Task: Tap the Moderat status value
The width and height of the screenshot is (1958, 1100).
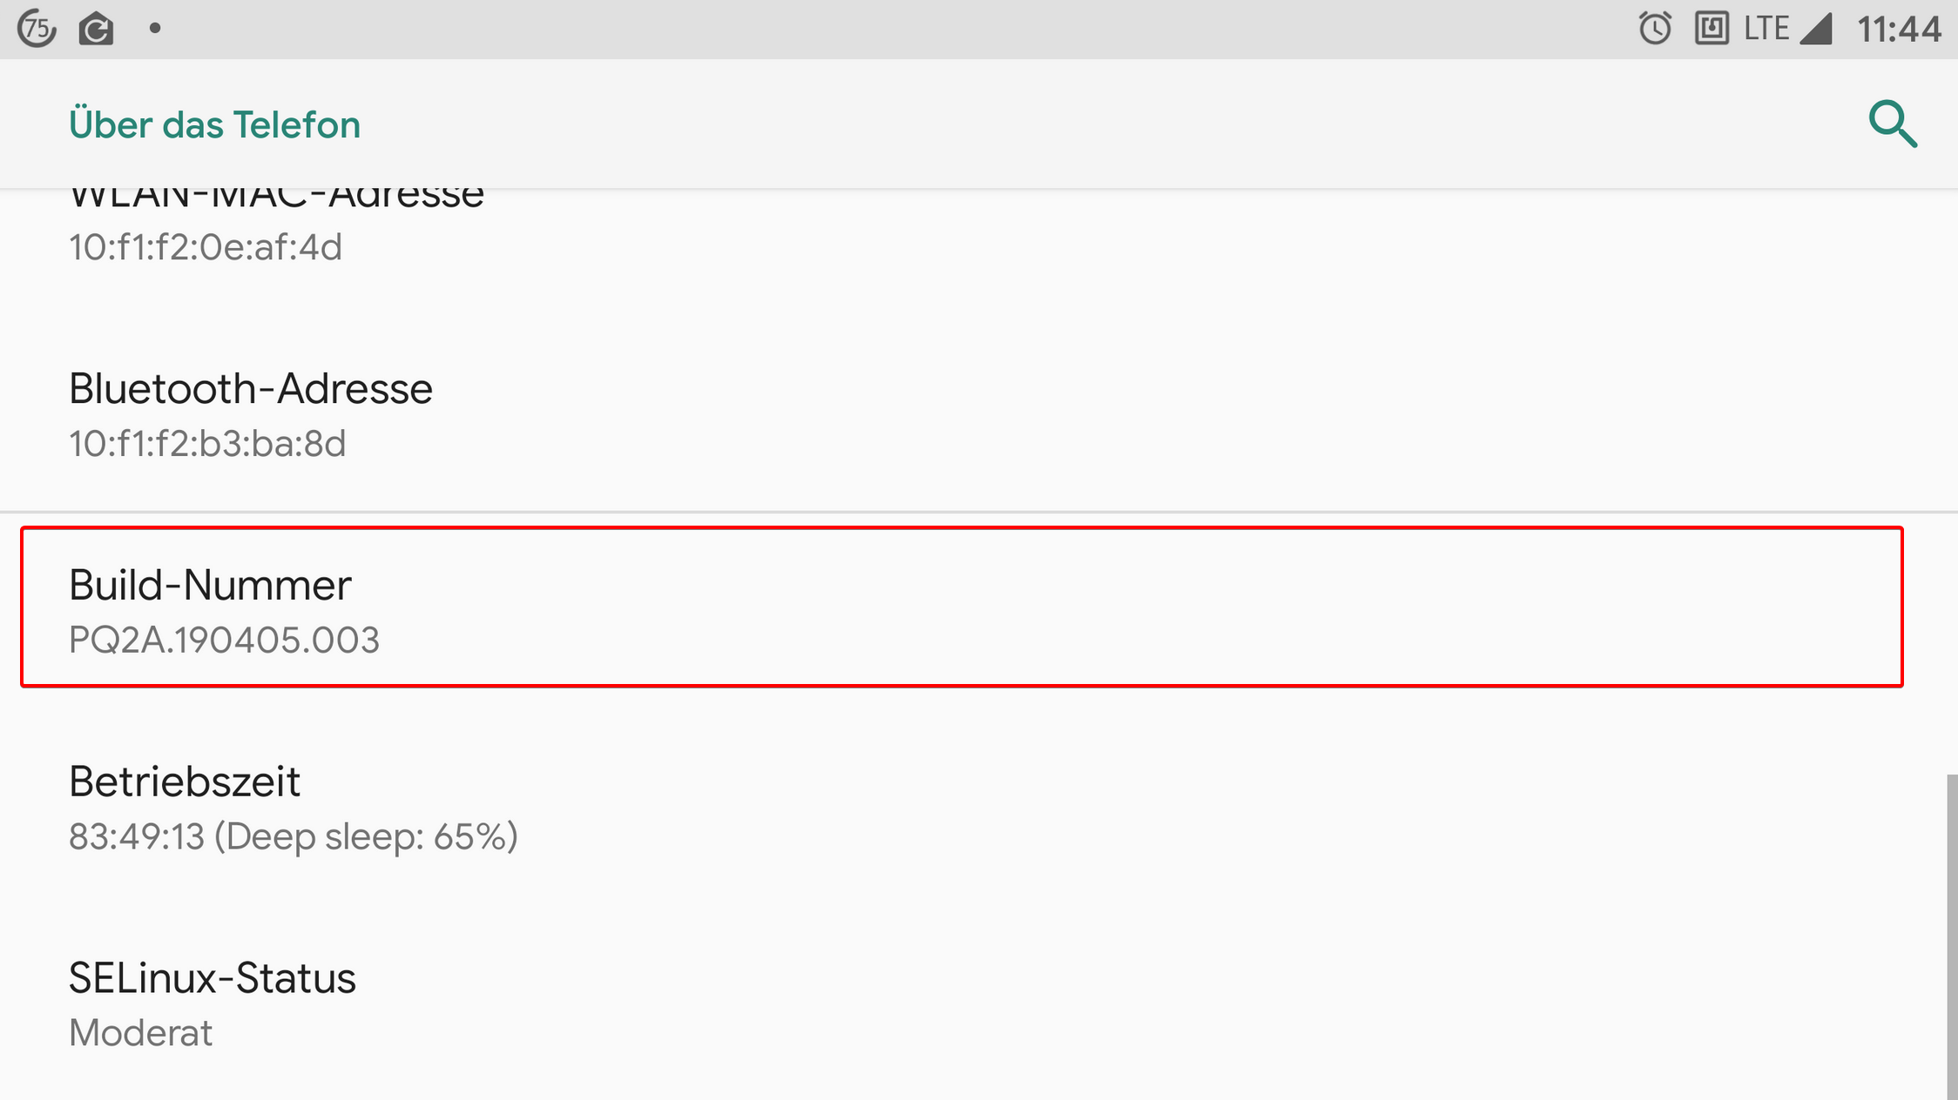Action: (x=140, y=1033)
